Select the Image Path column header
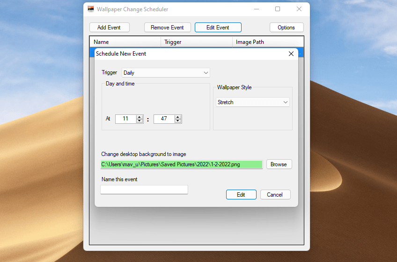This screenshot has height=262, width=397. [x=268, y=42]
